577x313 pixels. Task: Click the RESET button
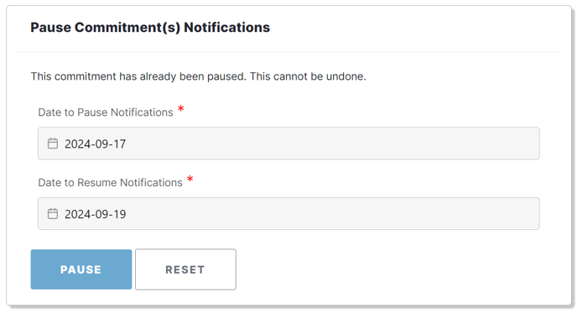pyautogui.click(x=185, y=269)
